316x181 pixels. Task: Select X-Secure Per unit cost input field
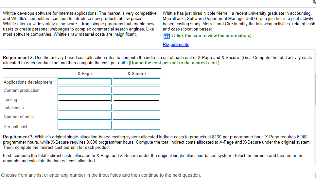point(136,125)
